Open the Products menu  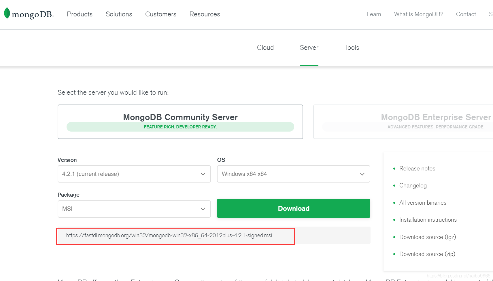click(x=80, y=14)
